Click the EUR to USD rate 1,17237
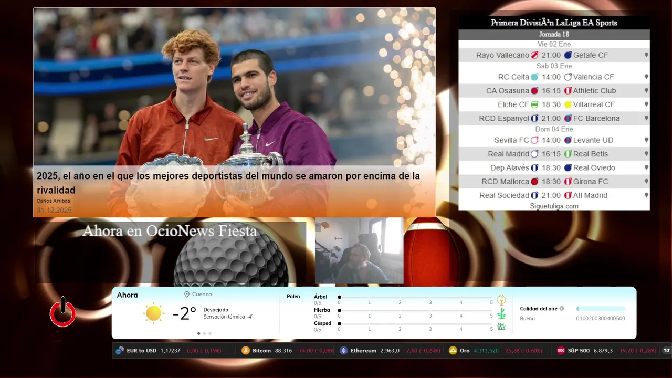Image resolution: width=672 pixels, height=378 pixels. point(171,350)
